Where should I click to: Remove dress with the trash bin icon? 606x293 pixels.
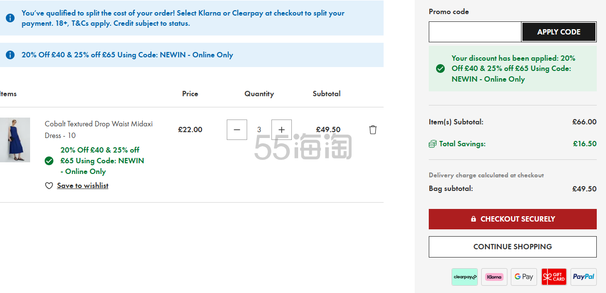373,130
